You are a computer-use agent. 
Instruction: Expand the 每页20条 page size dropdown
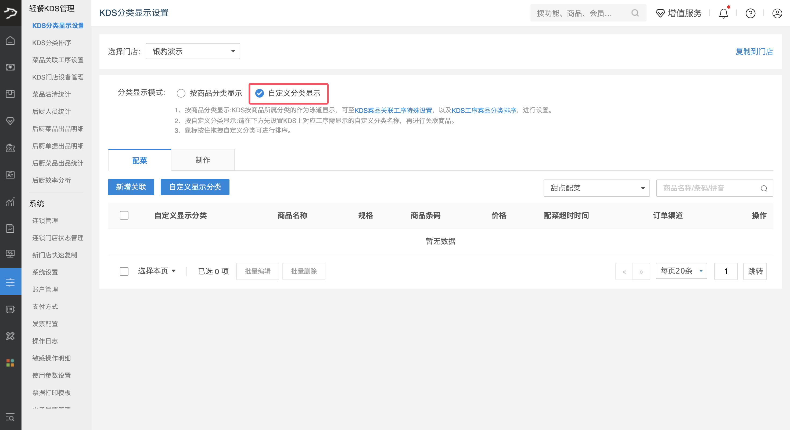coord(681,271)
